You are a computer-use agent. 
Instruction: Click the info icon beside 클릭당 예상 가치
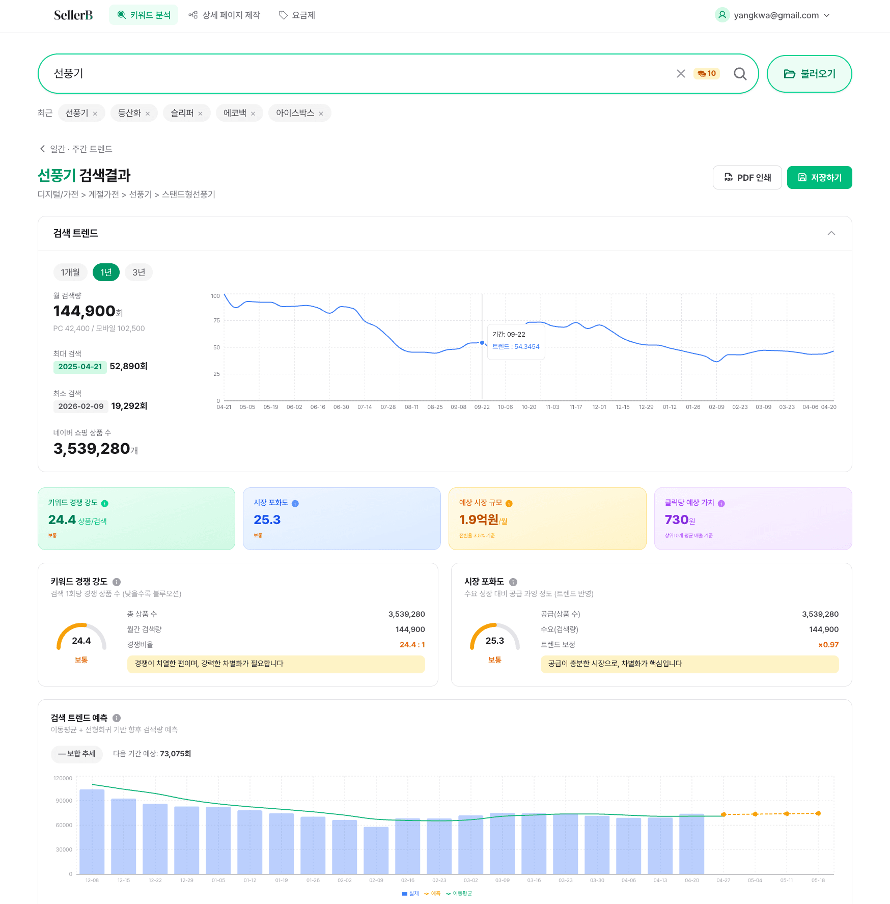(x=721, y=503)
